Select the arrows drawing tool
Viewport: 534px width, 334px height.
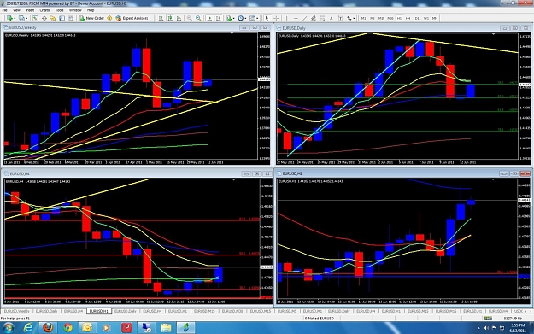pyautogui.click(x=349, y=18)
